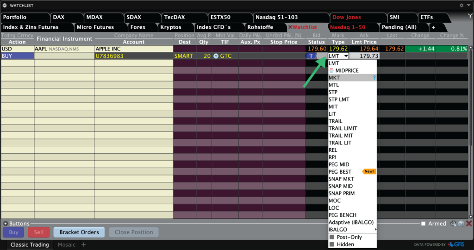Enable the Armed checkbox
The width and height of the screenshot is (474, 250).
(x=423, y=224)
